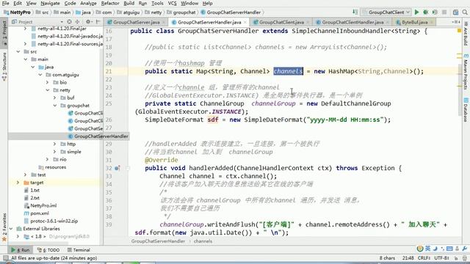Image resolution: width=470 pixels, height=264 pixels.
Task: Click the editor vertical scrollbar
Action: 460,89
